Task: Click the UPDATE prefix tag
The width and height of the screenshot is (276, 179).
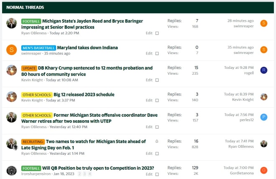Action: click(29, 68)
